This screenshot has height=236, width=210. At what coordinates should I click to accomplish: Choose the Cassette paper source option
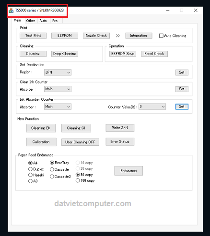pyautogui.click(x=52, y=169)
